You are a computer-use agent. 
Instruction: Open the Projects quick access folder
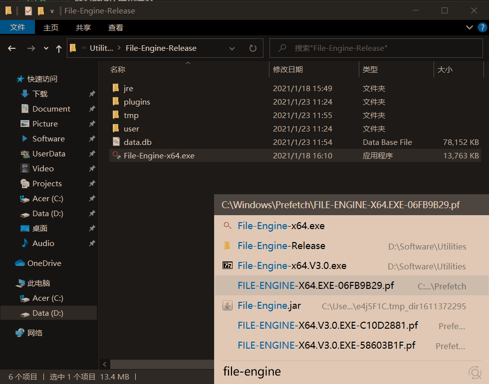(47, 184)
